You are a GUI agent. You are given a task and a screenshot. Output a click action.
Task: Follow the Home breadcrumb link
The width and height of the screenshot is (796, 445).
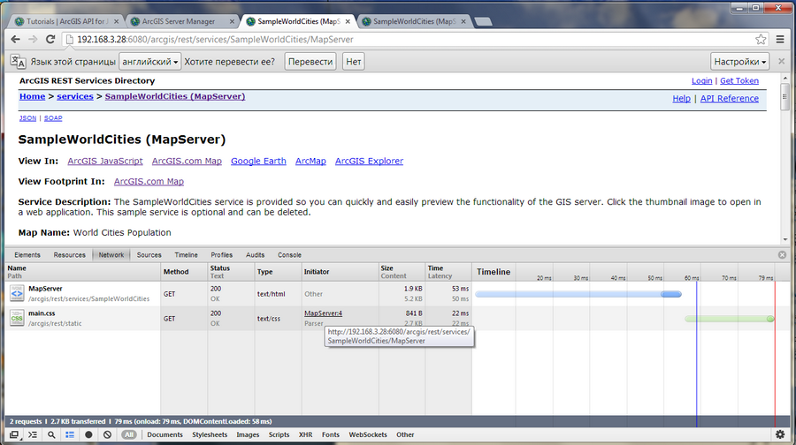pyautogui.click(x=32, y=96)
